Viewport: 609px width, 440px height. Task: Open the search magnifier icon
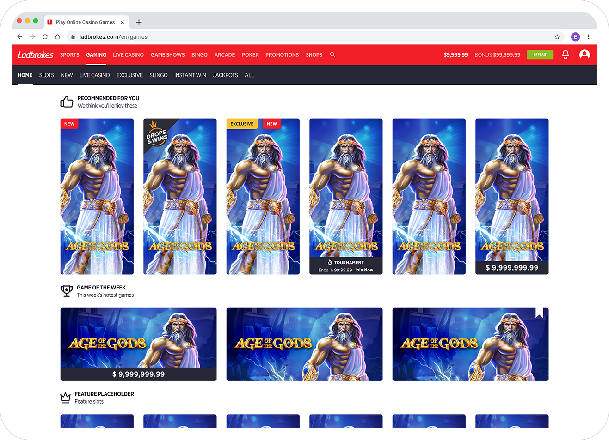332,54
